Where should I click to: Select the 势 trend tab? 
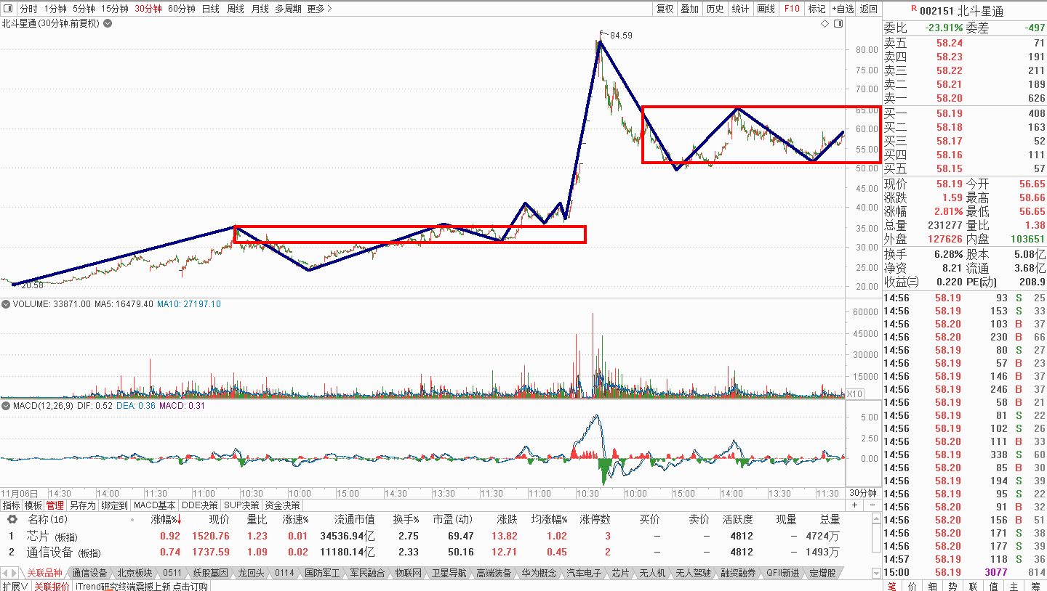[x=953, y=586]
